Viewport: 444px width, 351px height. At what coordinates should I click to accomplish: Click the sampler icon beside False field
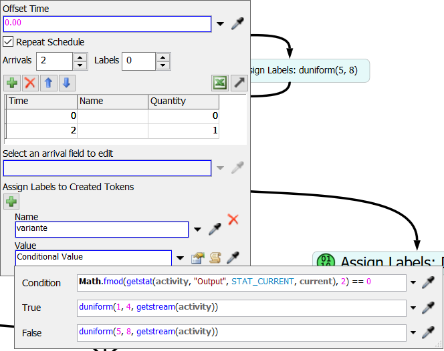pos(428,332)
